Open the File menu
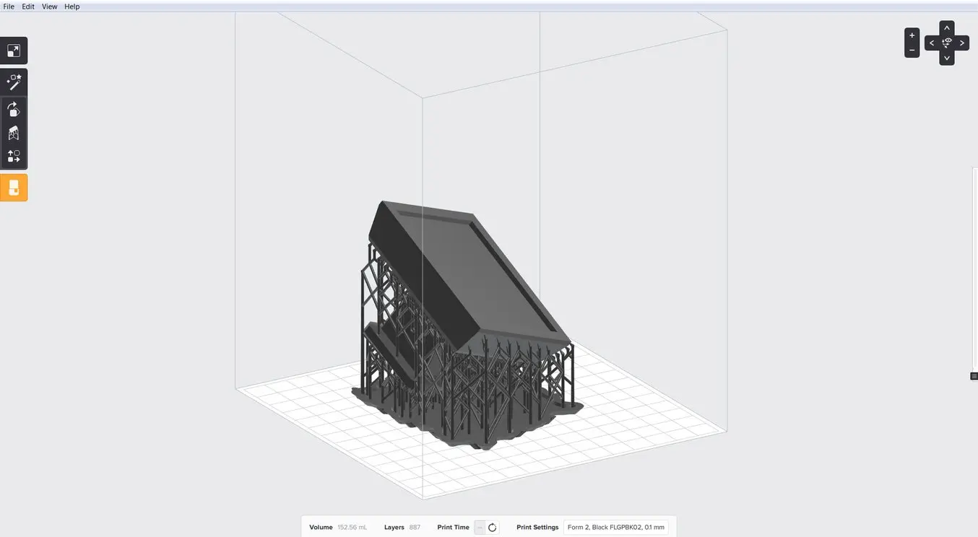The image size is (978, 537). [x=9, y=6]
